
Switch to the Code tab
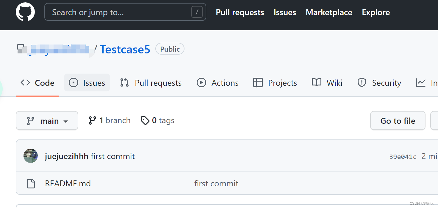click(37, 83)
